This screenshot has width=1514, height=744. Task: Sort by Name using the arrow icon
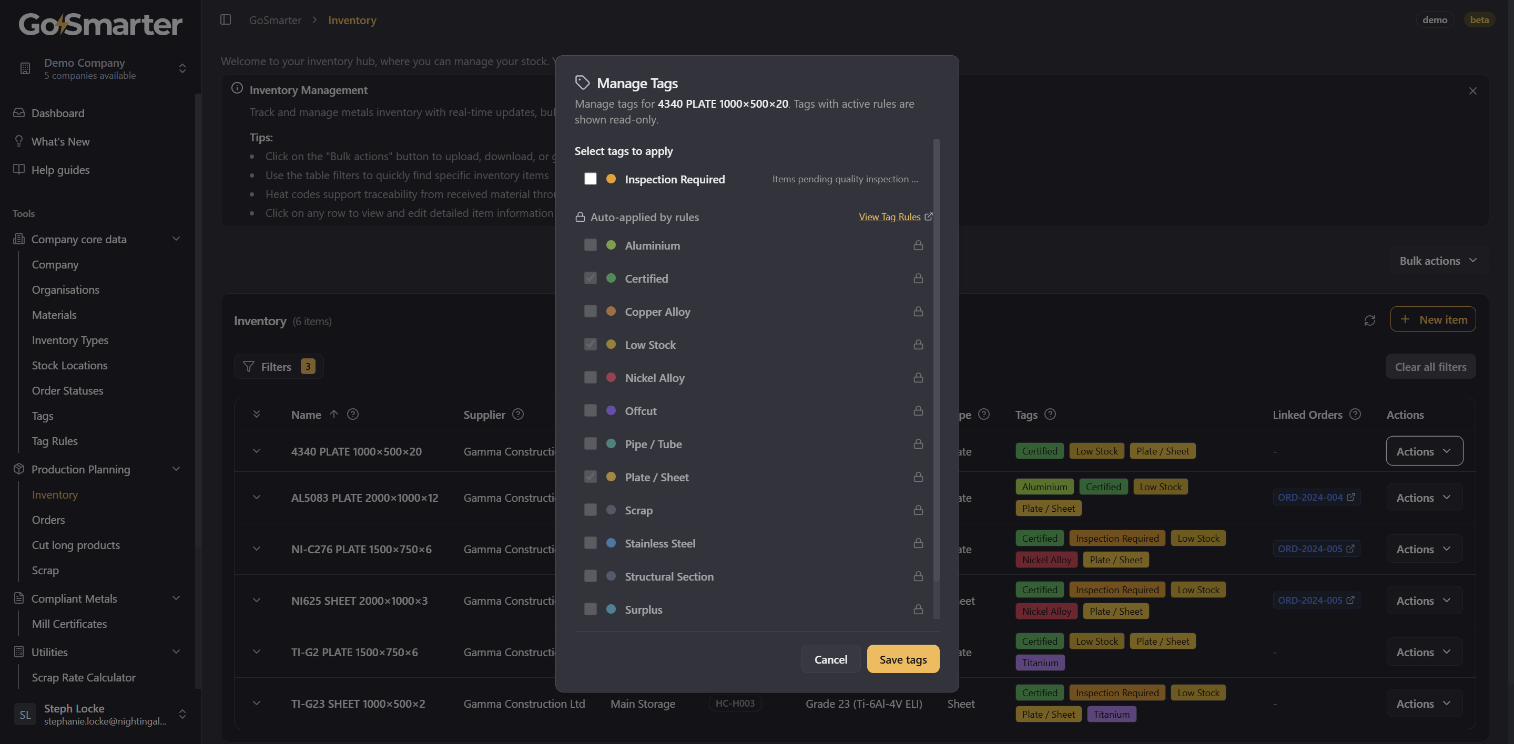(334, 415)
